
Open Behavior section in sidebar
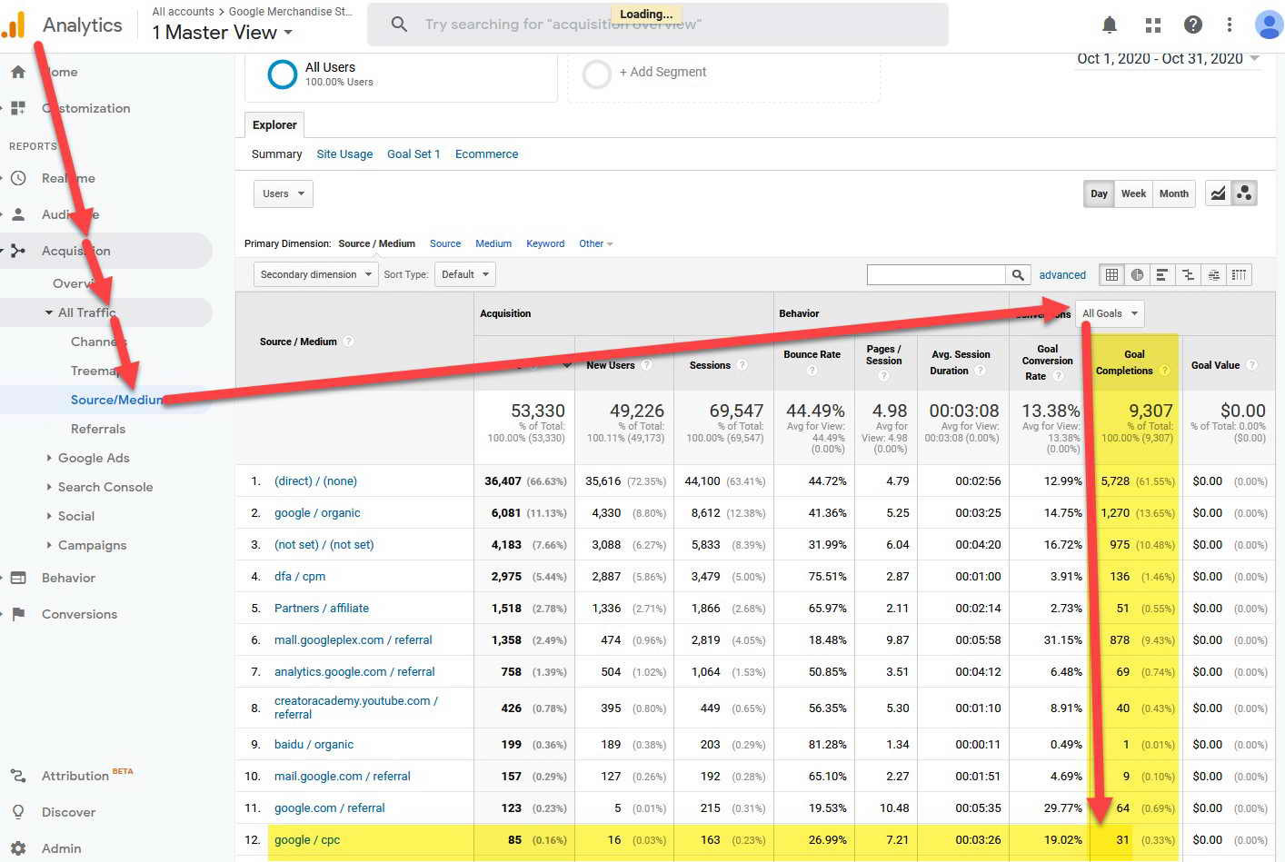point(68,578)
